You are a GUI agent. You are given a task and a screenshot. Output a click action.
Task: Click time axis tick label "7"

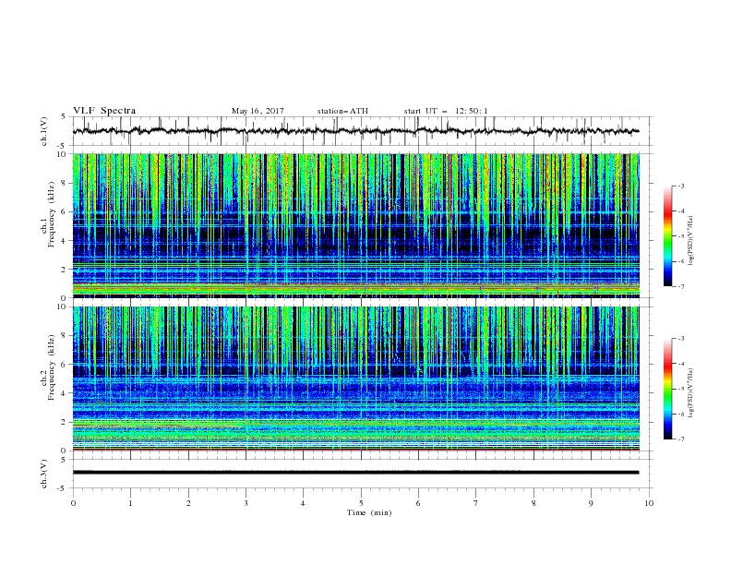(x=476, y=503)
